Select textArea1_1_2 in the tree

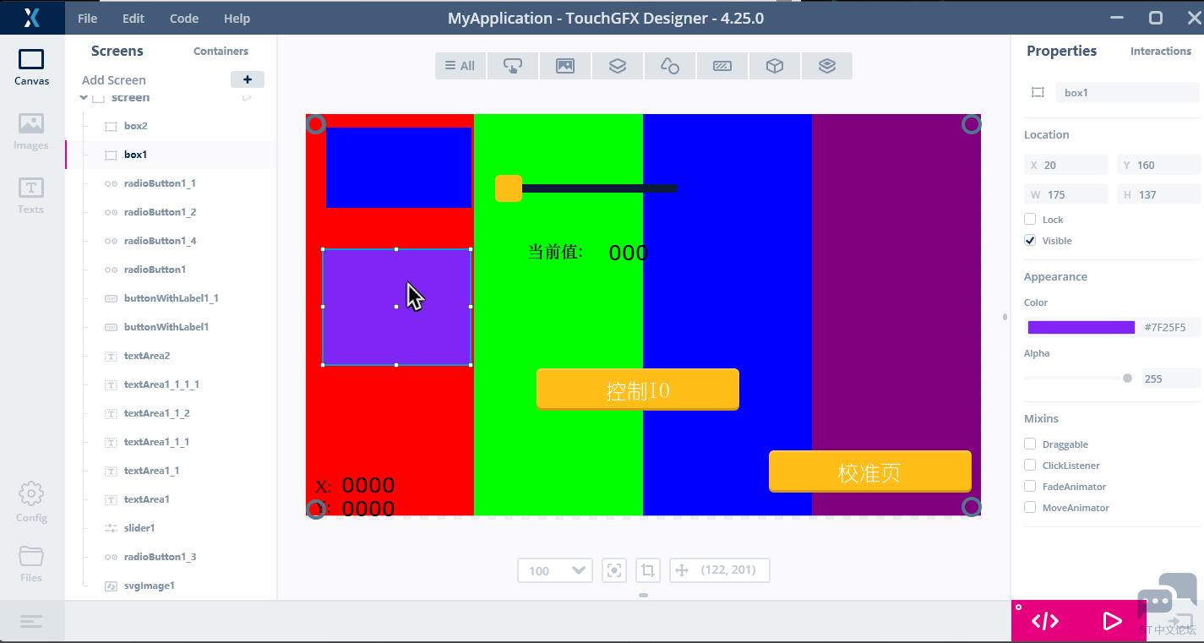(x=156, y=413)
